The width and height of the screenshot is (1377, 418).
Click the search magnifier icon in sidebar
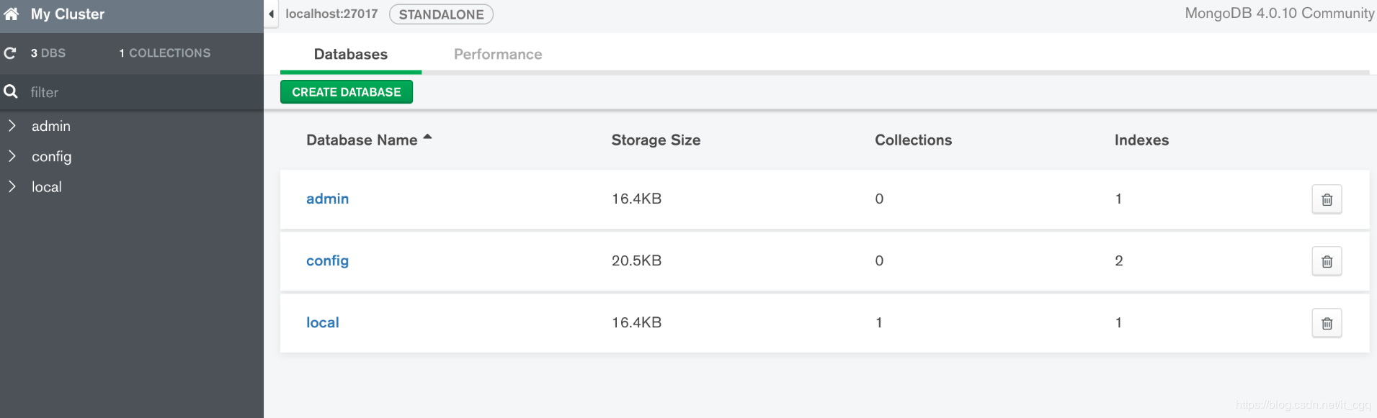coord(11,91)
